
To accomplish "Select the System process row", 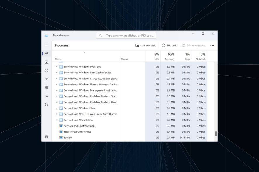I will click(x=129, y=138).
